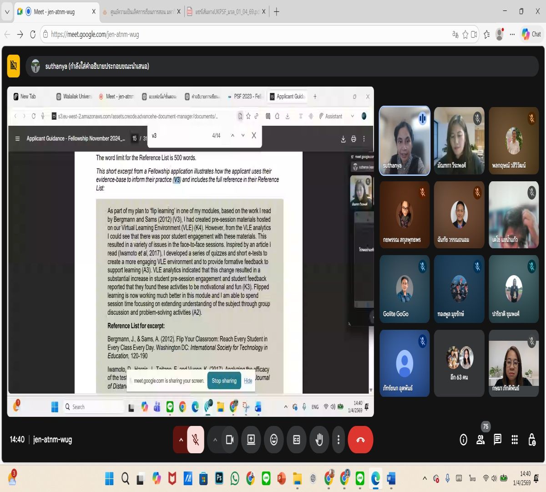Toggle the camera on in Meet
Screen dimensions: 546x492
tap(230, 440)
